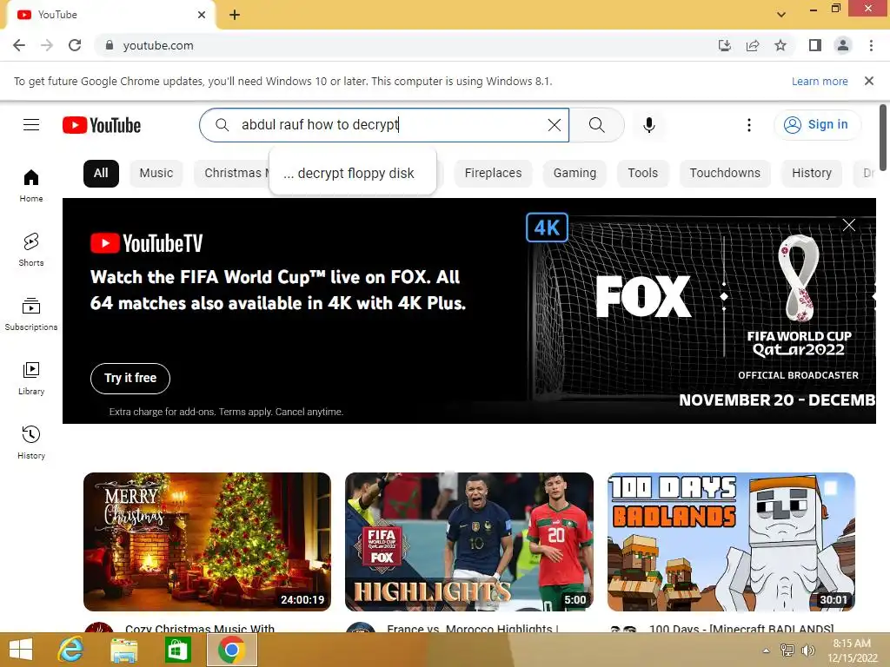Select the All filter chip

[x=101, y=173]
